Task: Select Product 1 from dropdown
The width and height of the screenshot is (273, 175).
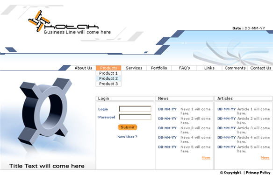Action: pyautogui.click(x=108, y=73)
